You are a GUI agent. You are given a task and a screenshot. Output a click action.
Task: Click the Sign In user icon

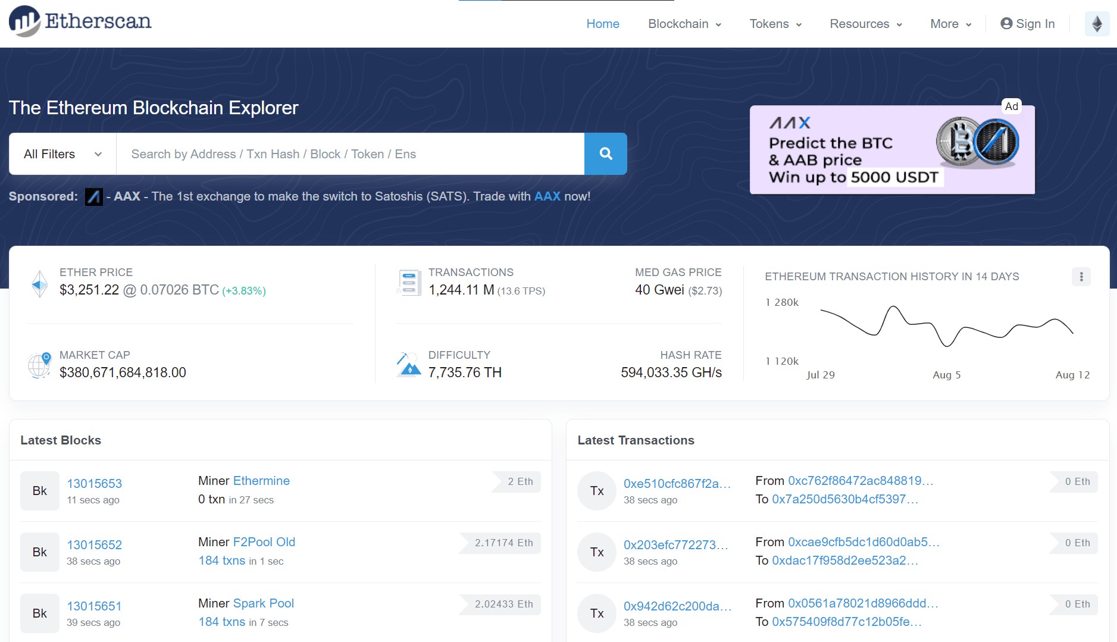pos(1006,23)
